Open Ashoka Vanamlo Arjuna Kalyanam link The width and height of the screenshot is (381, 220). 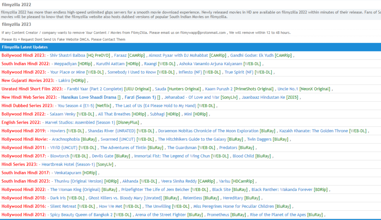point(211,64)
